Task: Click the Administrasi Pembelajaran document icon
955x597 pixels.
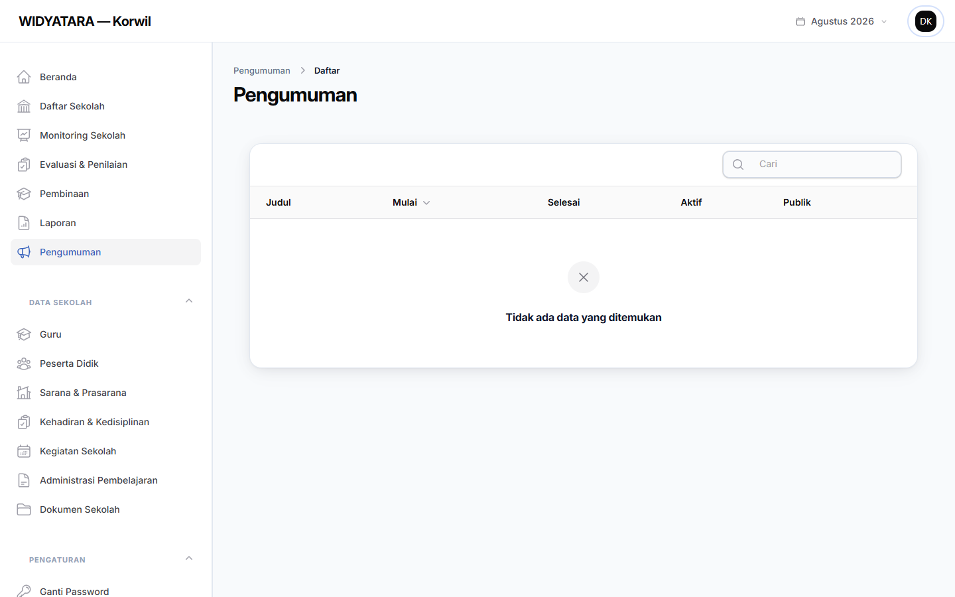Action: 24,480
